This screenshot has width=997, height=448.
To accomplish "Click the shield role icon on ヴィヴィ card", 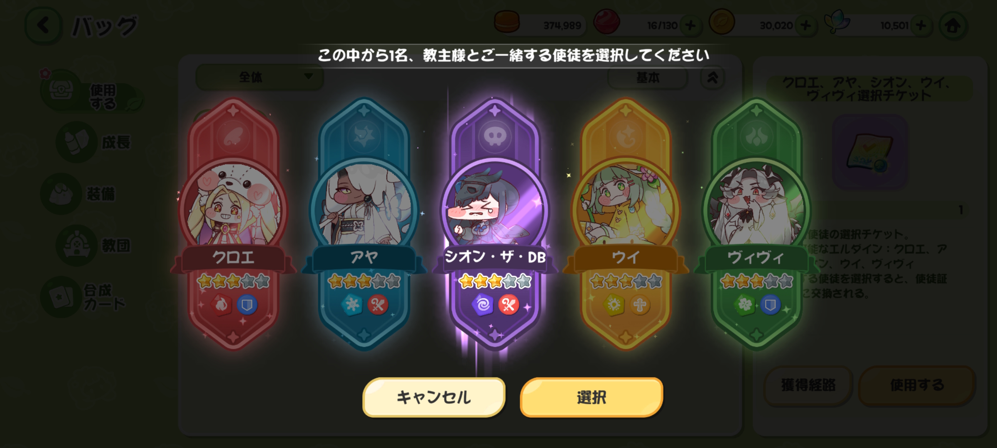I will point(770,305).
